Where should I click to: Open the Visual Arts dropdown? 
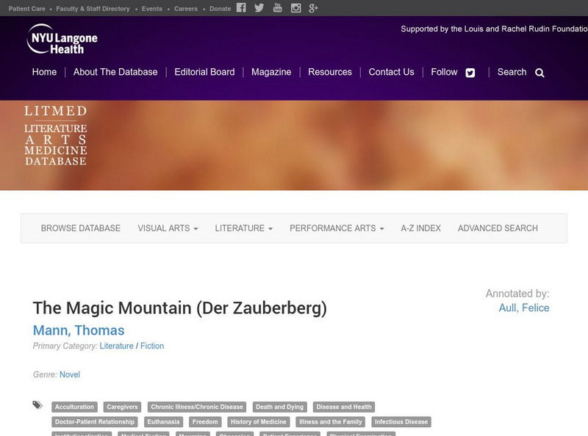pos(166,228)
